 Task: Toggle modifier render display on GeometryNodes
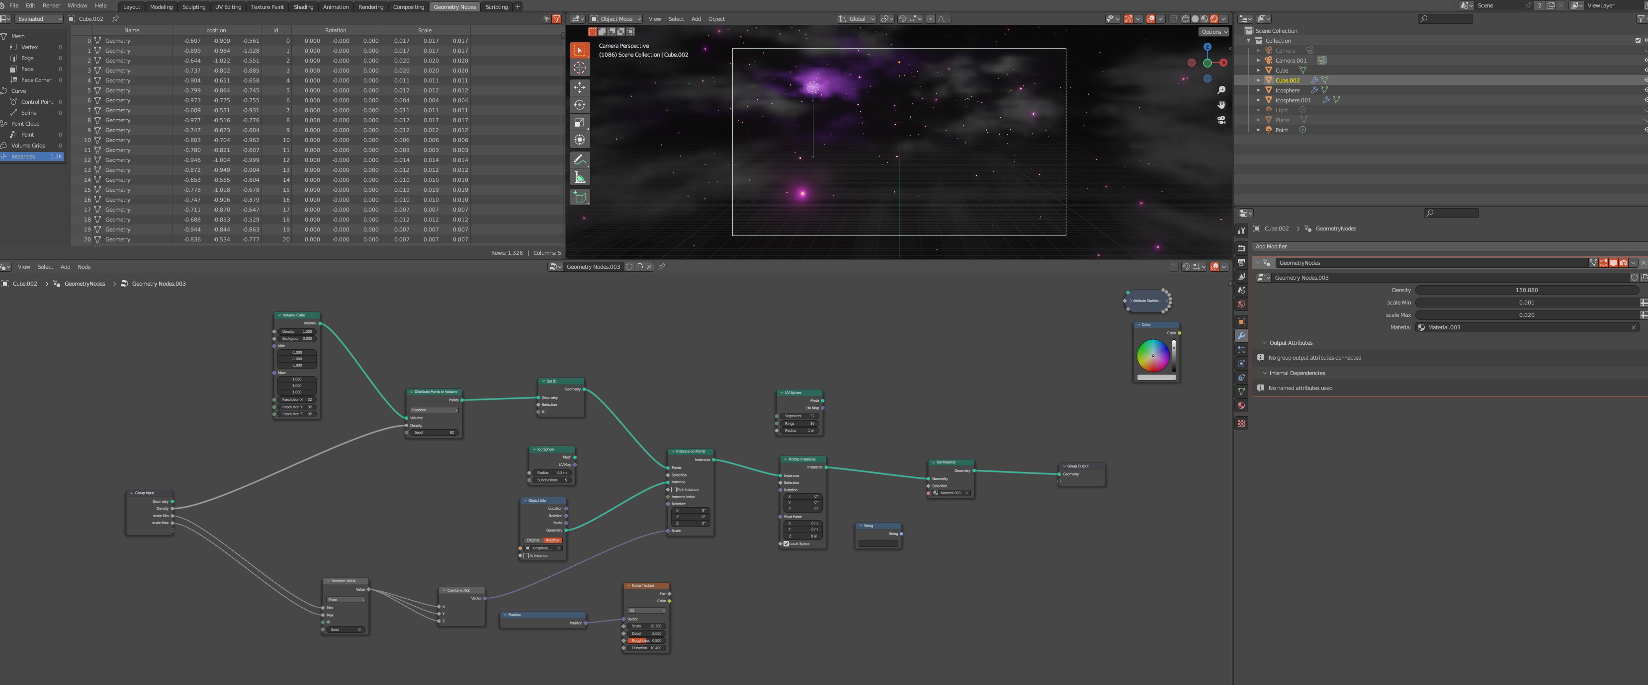1623,263
